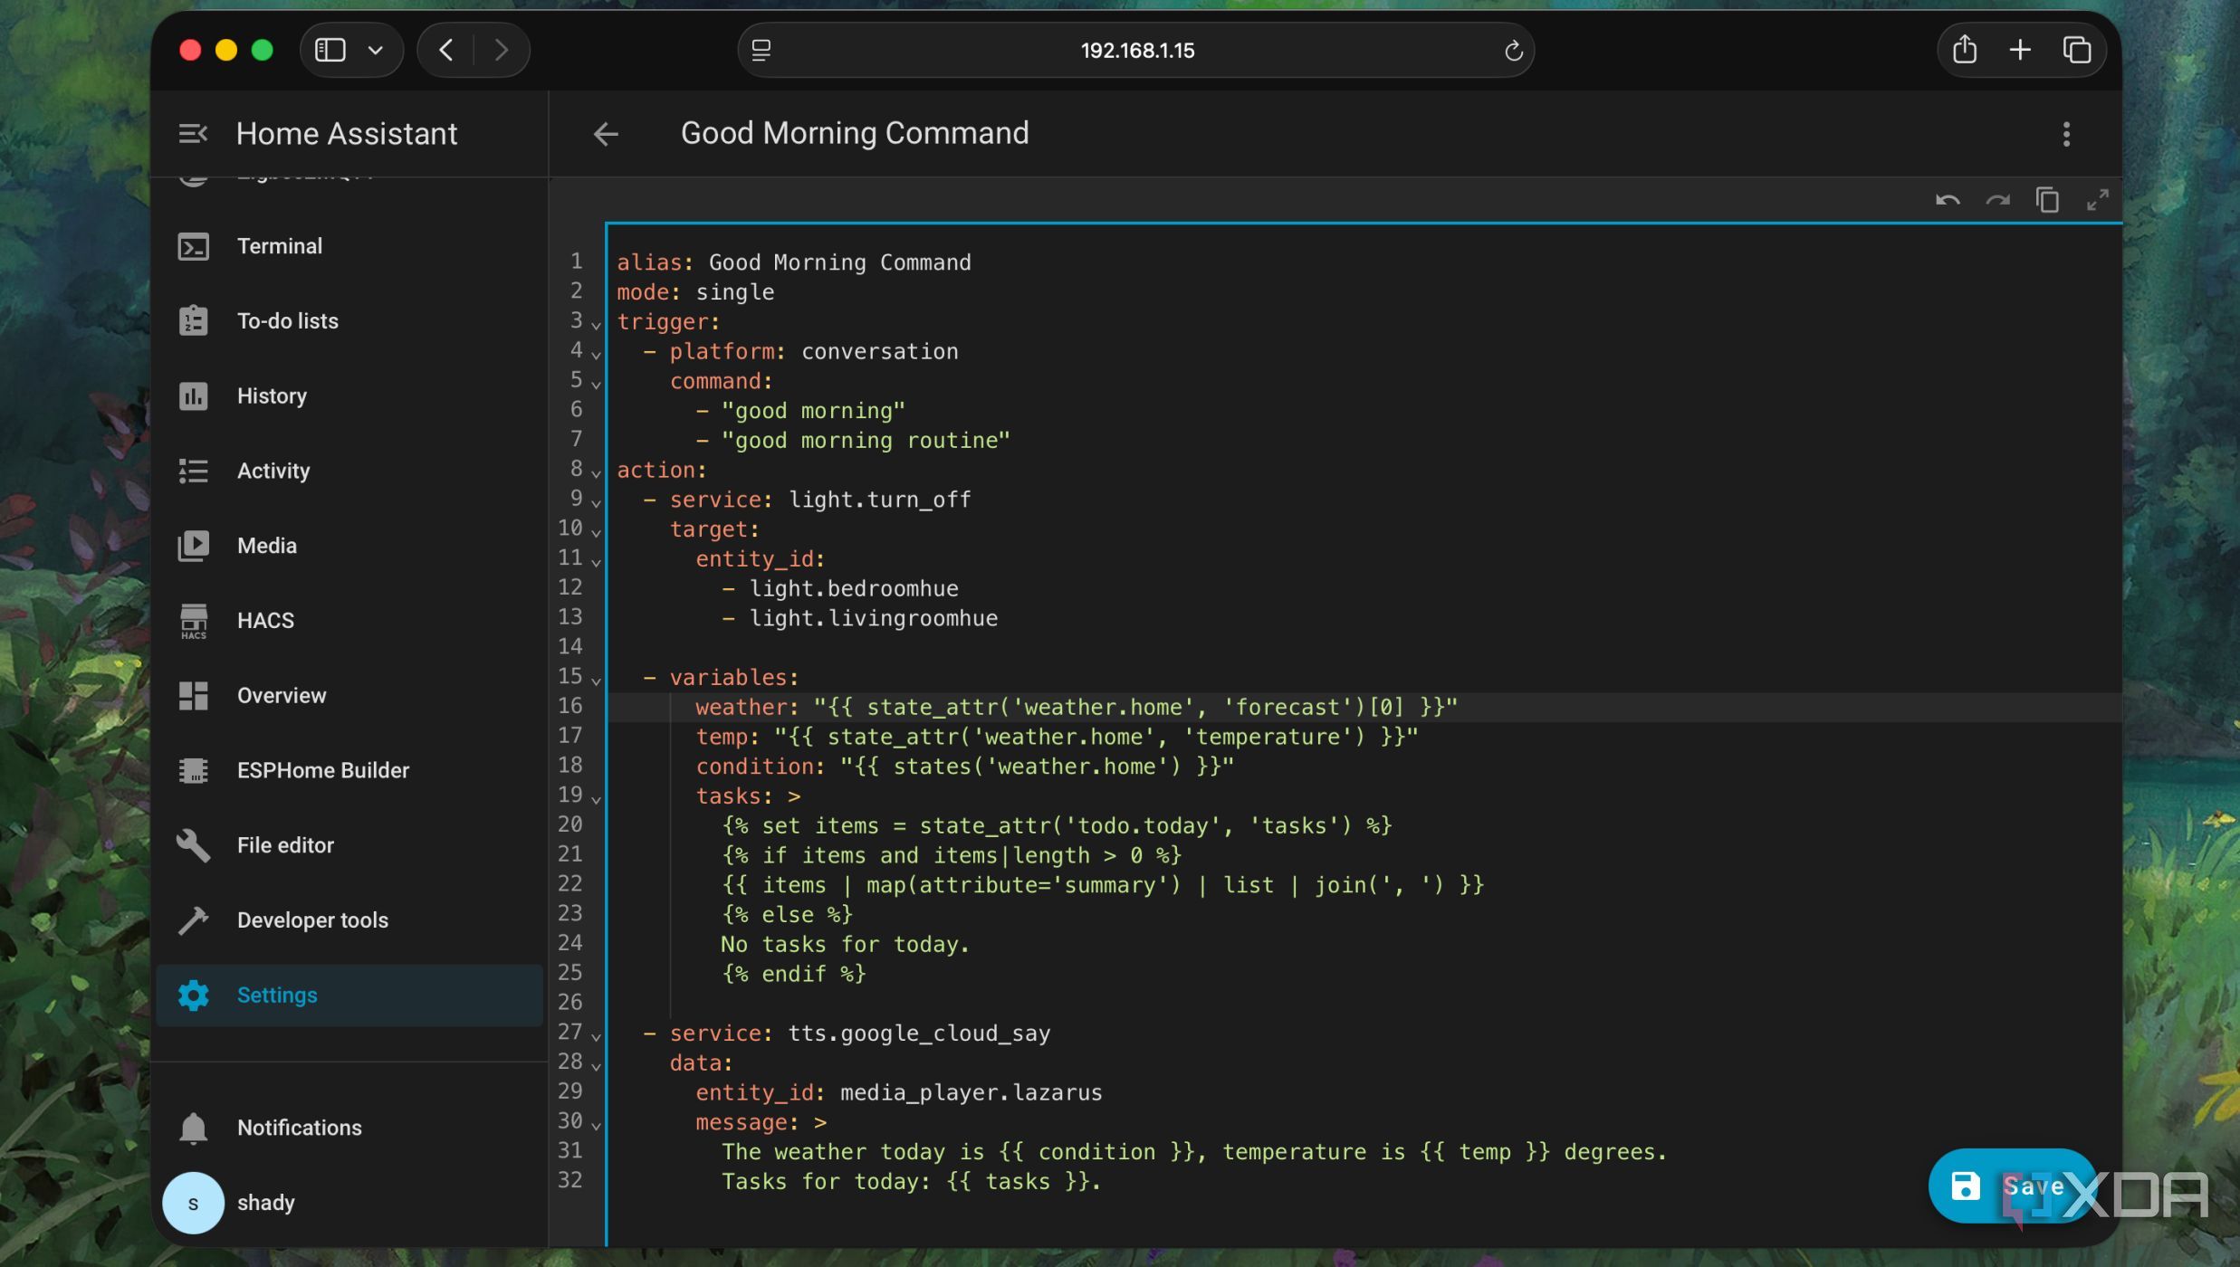Expand editor to fullscreen

click(x=2097, y=200)
